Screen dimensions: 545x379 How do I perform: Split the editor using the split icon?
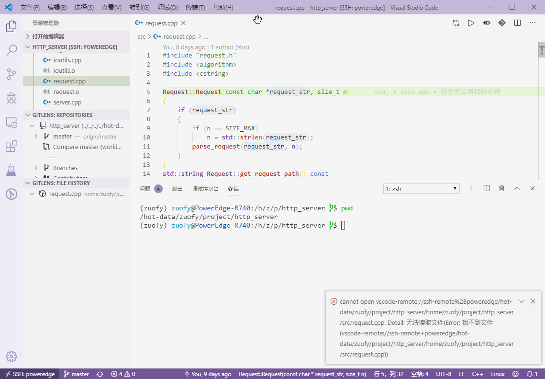pos(517,23)
